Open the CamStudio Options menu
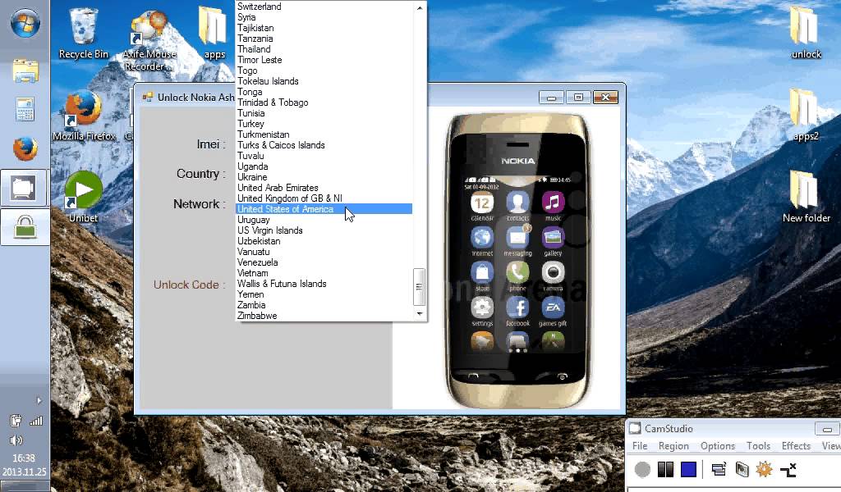Viewport: 841px width, 492px height. (718, 446)
